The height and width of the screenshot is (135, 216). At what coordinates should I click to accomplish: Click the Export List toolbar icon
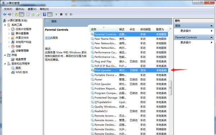38,14
